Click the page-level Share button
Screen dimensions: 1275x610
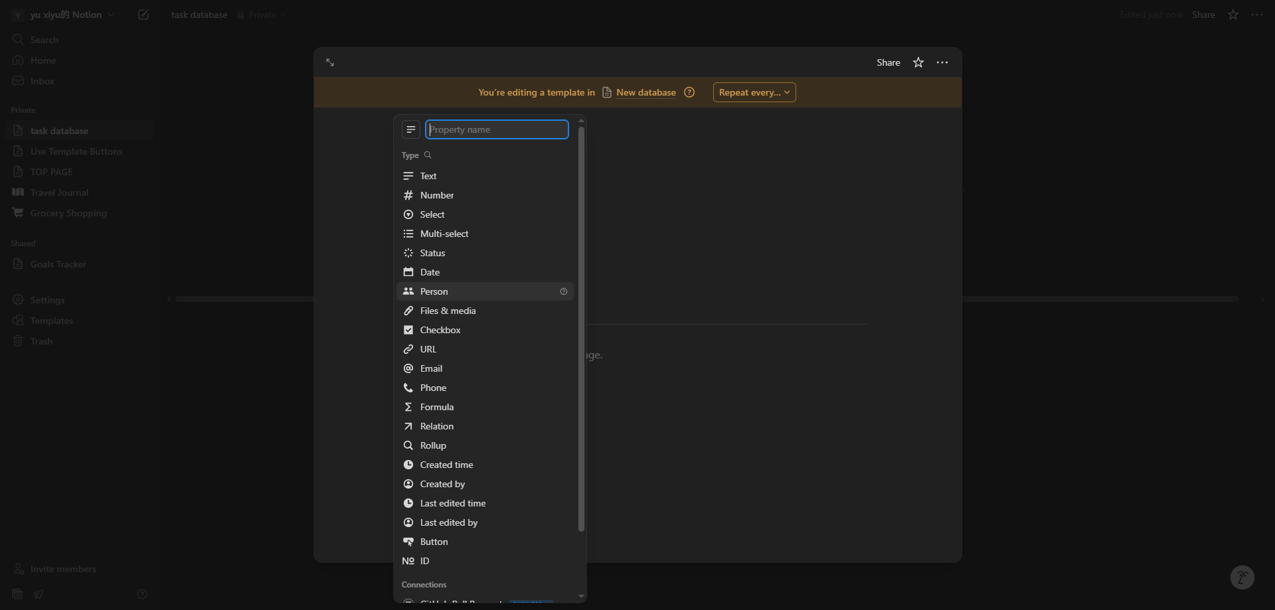[x=1203, y=15]
